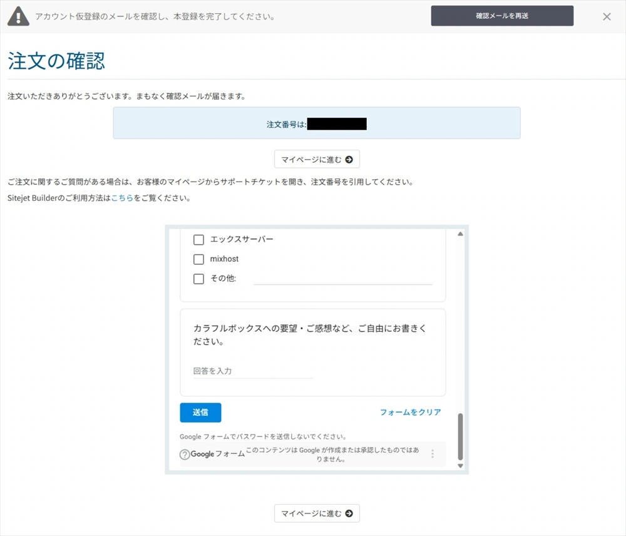The width and height of the screenshot is (626, 536).
Task: Click the upper マイページに進む button
Action: click(317, 159)
